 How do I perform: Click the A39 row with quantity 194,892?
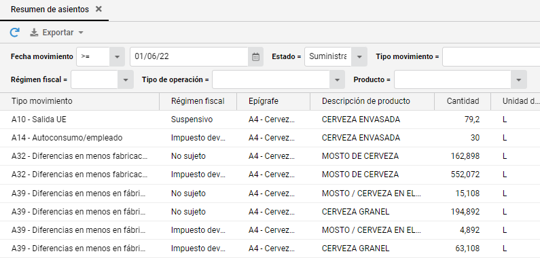click(x=270, y=212)
